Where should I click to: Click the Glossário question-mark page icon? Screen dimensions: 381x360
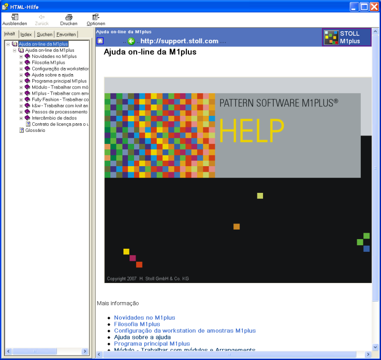(21, 130)
